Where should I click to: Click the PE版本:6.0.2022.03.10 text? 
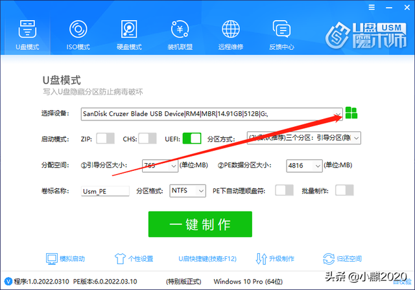pyautogui.click(x=105, y=282)
